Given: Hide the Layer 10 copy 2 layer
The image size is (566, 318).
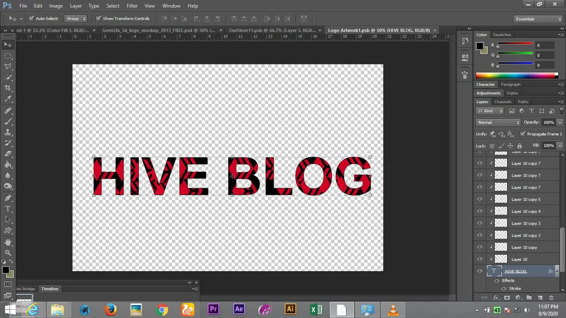Looking at the screenshot, I should [480, 235].
